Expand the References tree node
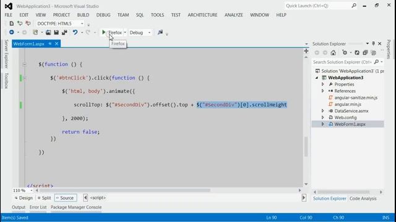The height and width of the screenshot is (222, 396). pyautogui.click(x=322, y=91)
